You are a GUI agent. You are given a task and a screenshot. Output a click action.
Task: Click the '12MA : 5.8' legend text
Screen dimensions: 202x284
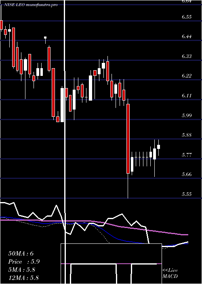(x=23, y=278)
